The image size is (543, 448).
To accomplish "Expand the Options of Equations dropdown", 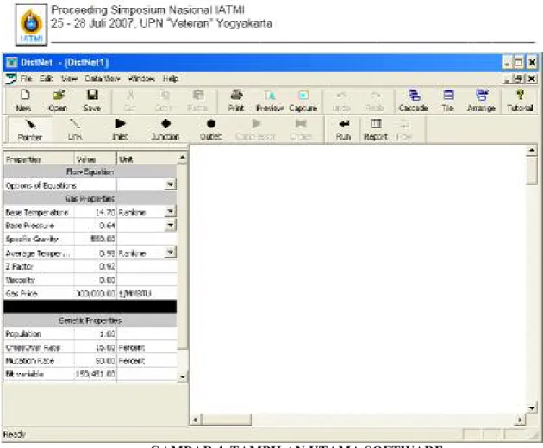I will click(170, 184).
